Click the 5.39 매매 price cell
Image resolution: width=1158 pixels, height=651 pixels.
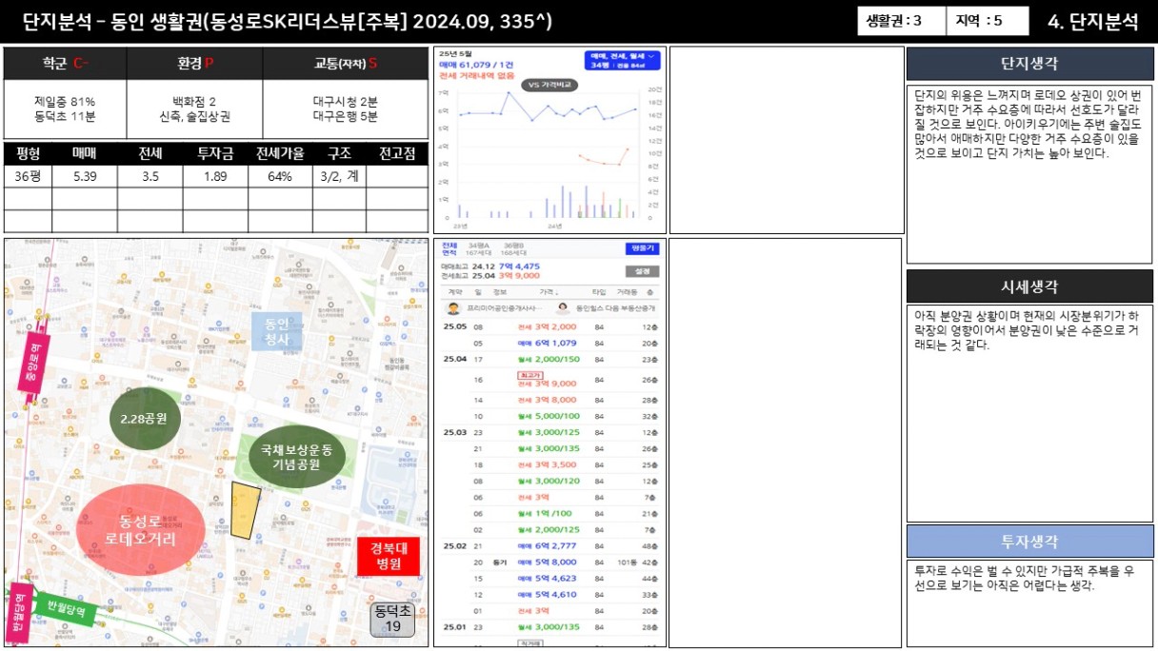pos(85,176)
